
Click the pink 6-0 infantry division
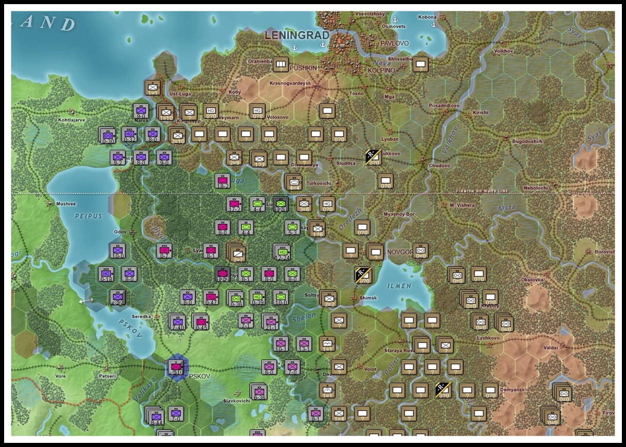coord(269,367)
